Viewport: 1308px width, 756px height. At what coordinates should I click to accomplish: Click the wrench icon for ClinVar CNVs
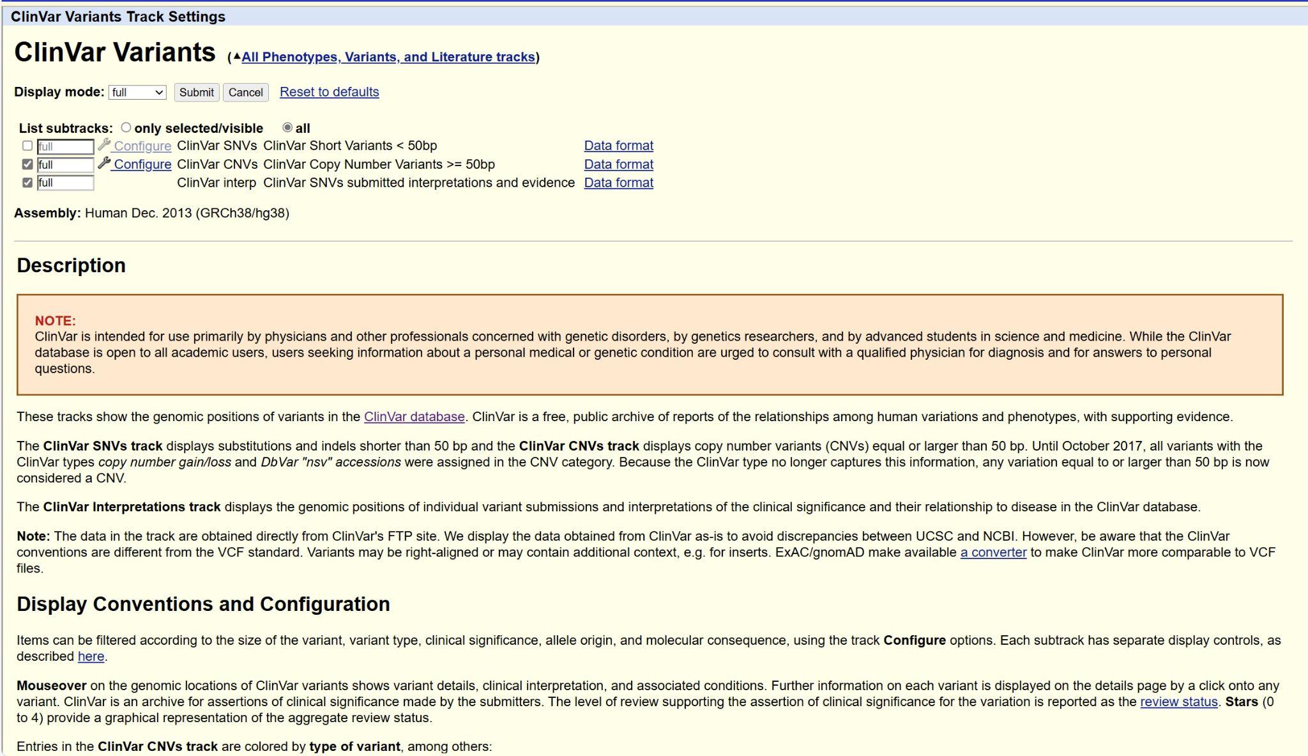point(104,164)
